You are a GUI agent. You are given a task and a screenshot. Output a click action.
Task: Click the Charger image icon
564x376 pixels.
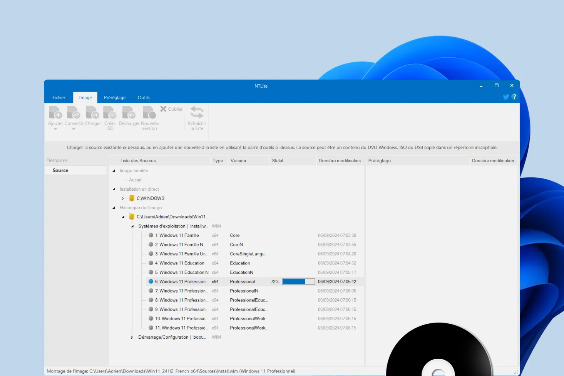pos(92,113)
